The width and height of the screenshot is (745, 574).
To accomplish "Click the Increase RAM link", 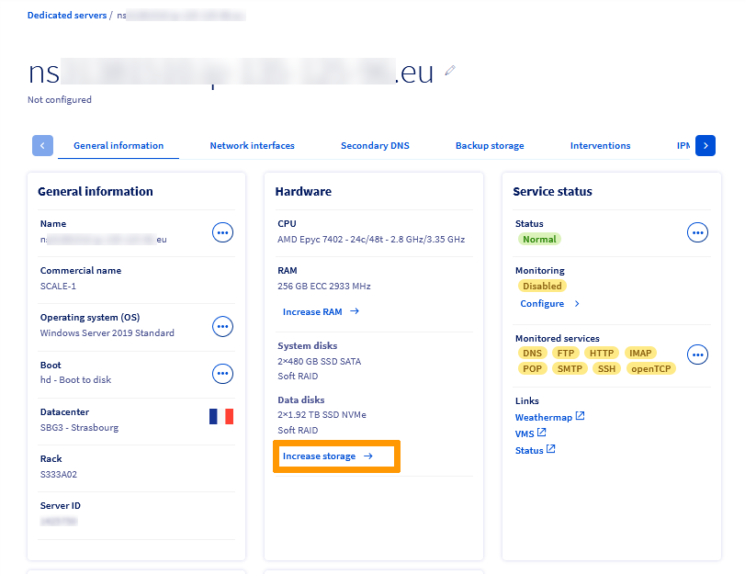I will [320, 312].
